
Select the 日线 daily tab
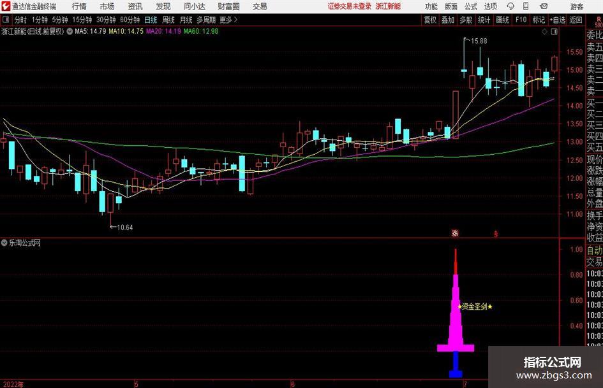[x=151, y=20]
